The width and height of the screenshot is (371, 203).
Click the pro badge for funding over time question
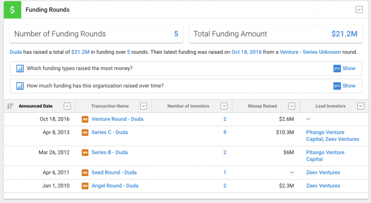click(x=337, y=86)
